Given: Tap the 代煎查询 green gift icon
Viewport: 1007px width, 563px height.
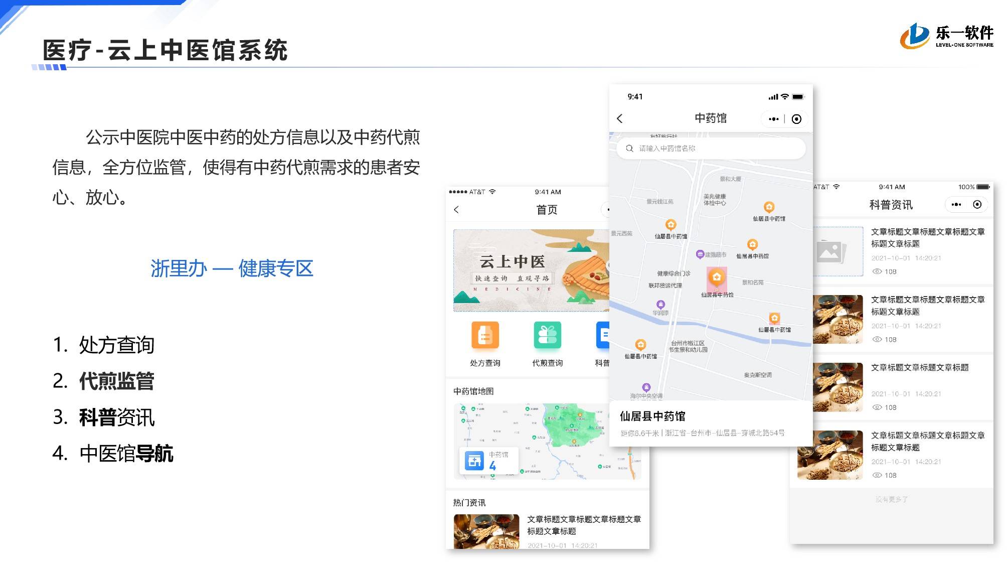Looking at the screenshot, I should coord(547,335).
